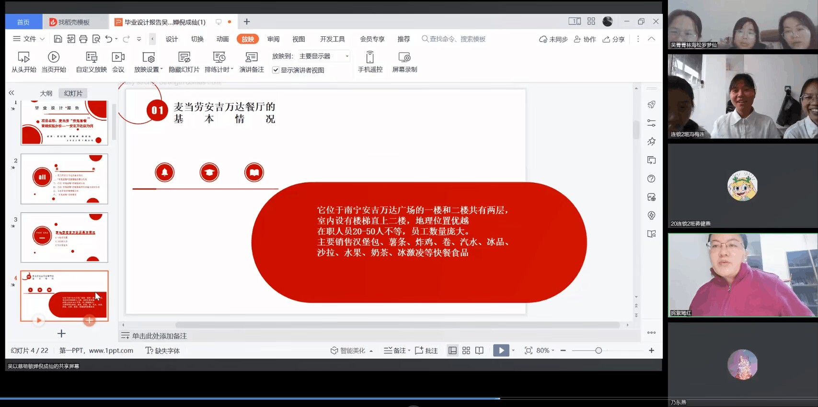This screenshot has height=407, width=818.
Task: Click the print icon in quick toolbar
Action: (83, 39)
